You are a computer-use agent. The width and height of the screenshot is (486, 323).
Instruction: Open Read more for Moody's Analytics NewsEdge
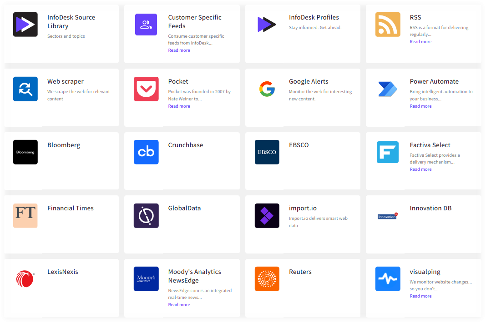click(179, 304)
